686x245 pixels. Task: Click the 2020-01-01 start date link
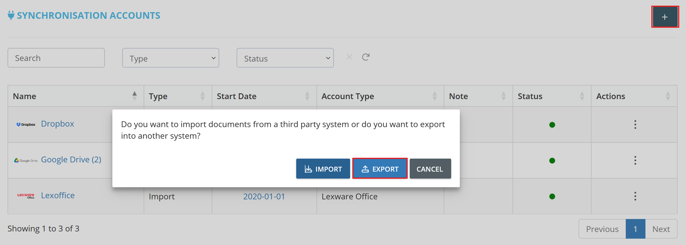pos(264,196)
